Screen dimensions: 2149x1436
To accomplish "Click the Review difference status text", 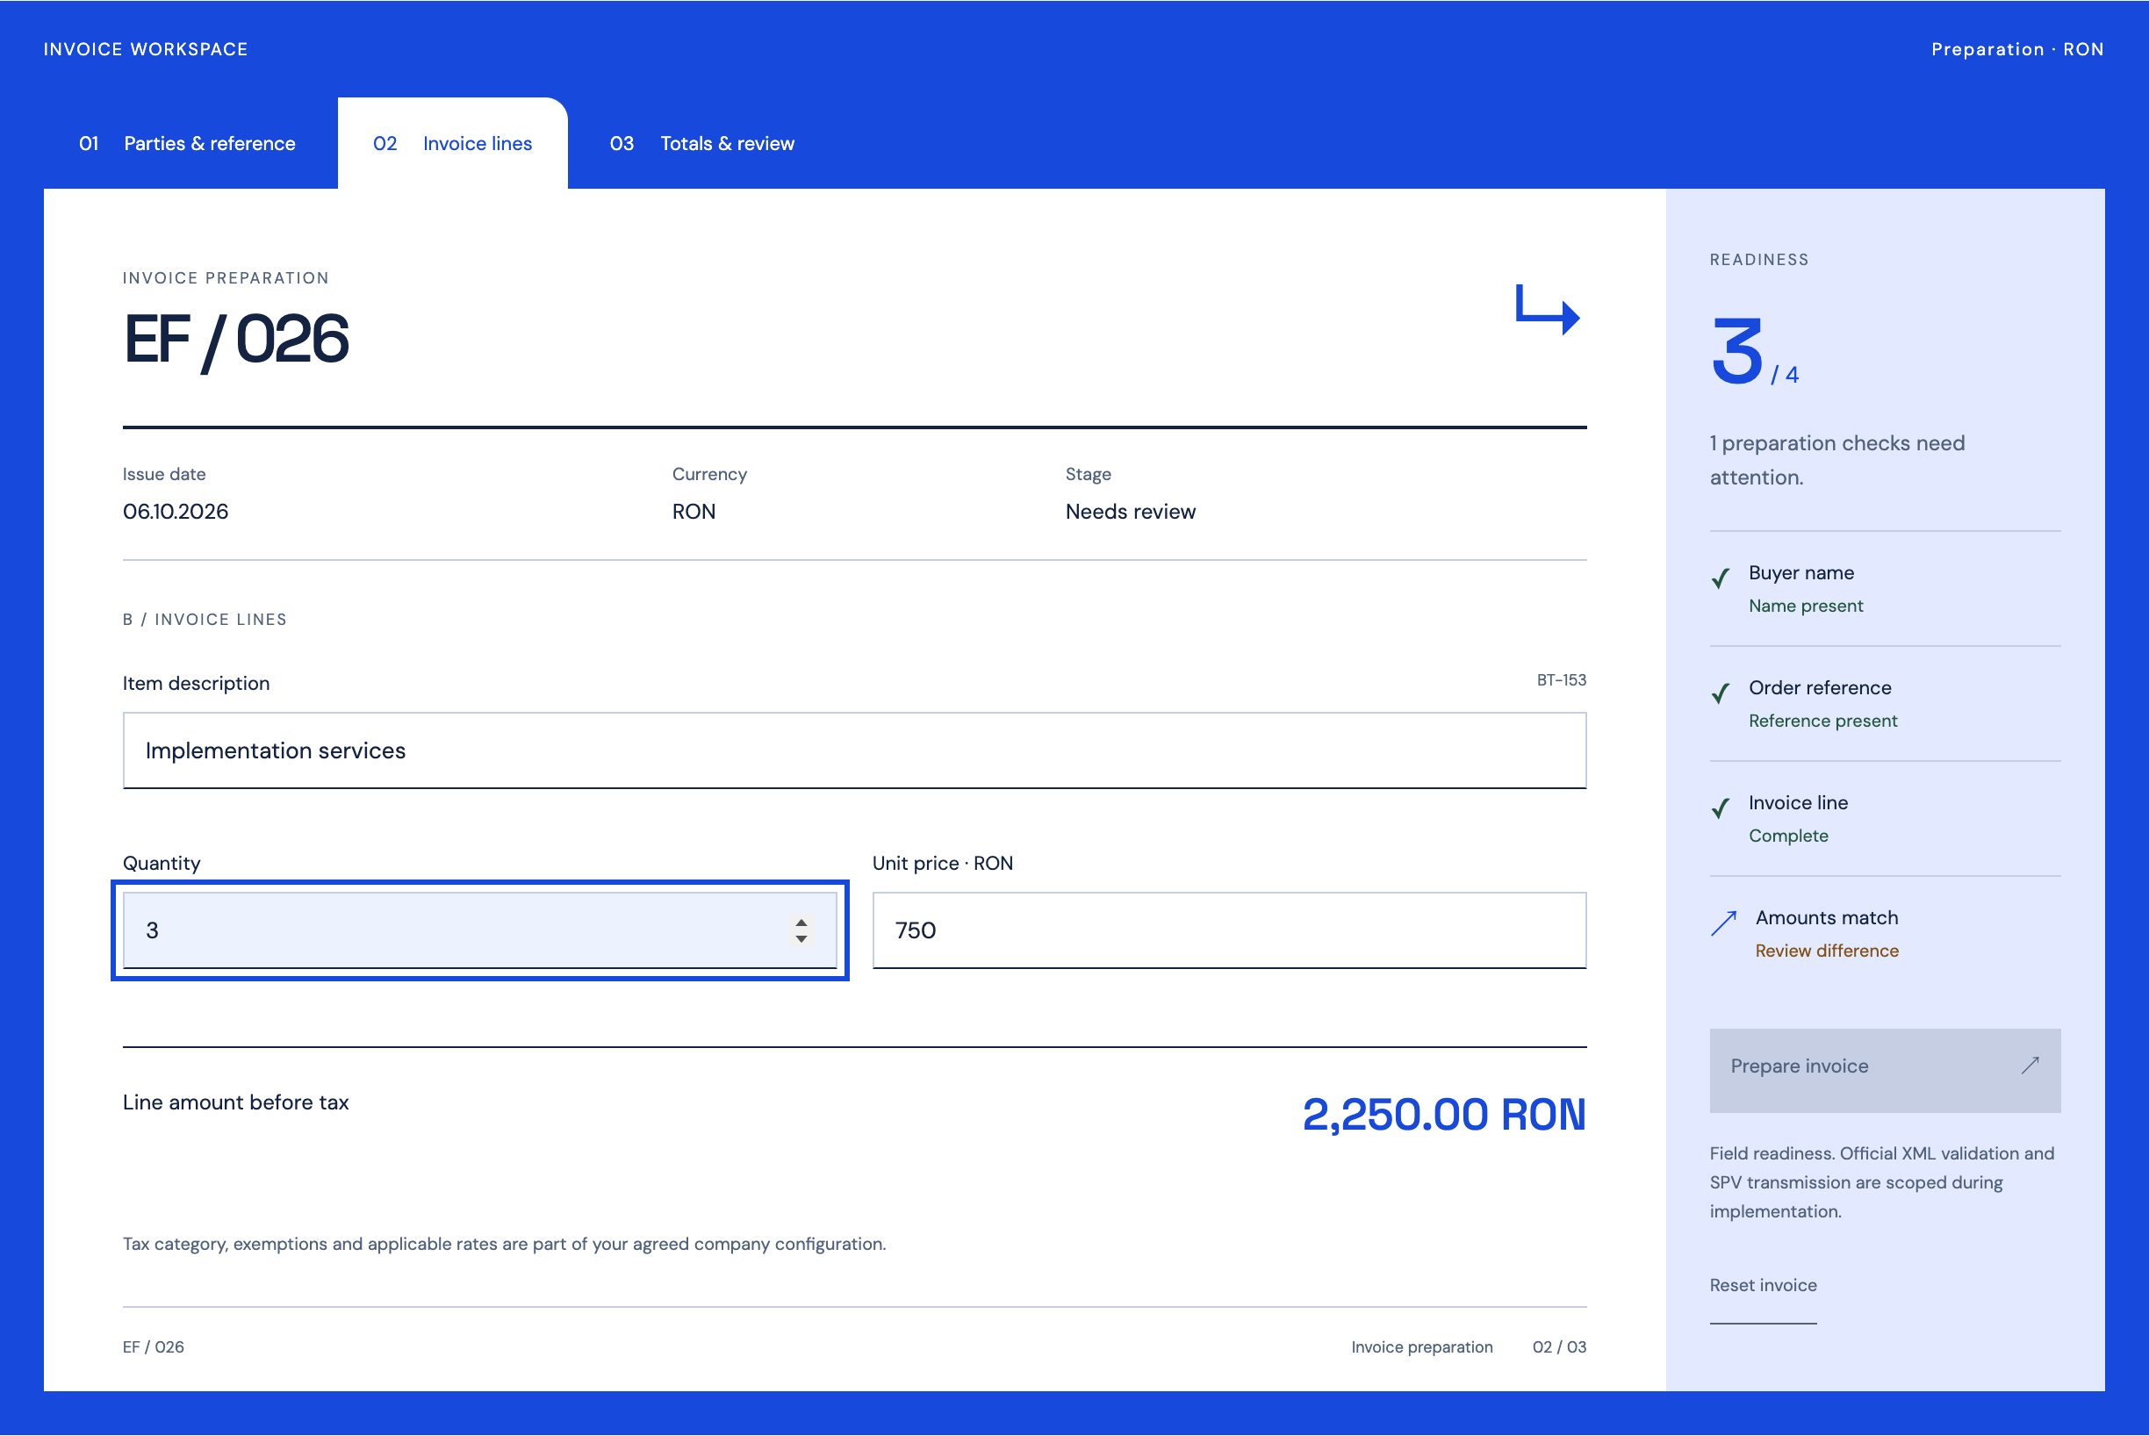I will pos(1827,951).
